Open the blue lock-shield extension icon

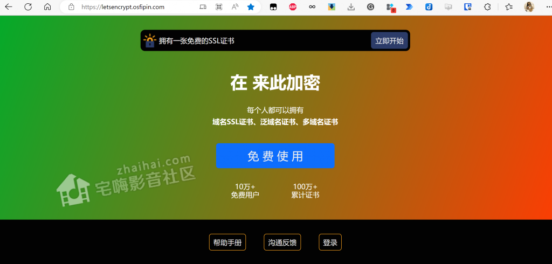(468, 6)
